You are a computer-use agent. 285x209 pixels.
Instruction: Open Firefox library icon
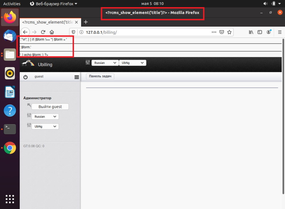[x=251, y=32]
